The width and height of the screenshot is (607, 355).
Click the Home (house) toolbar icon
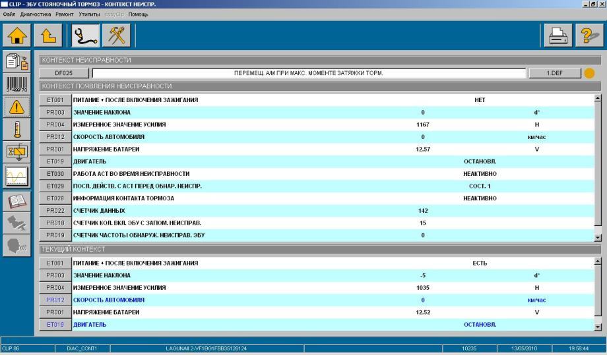pos(16,36)
